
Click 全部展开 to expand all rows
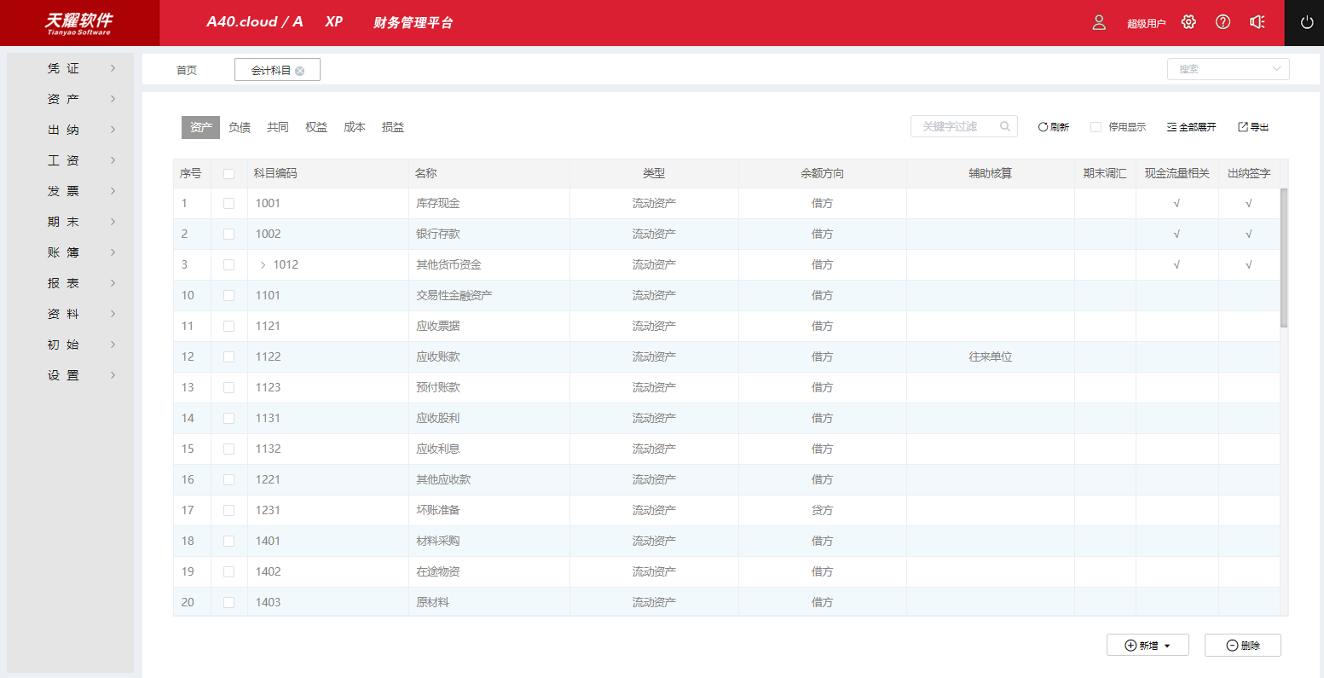(x=1191, y=127)
